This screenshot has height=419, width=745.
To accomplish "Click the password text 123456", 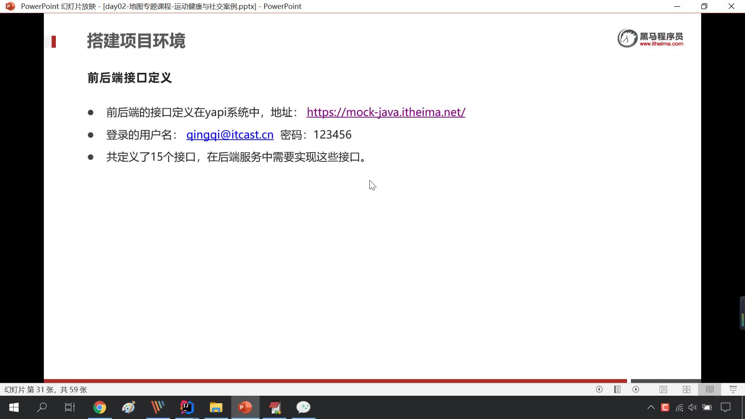I will click(x=332, y=135).
